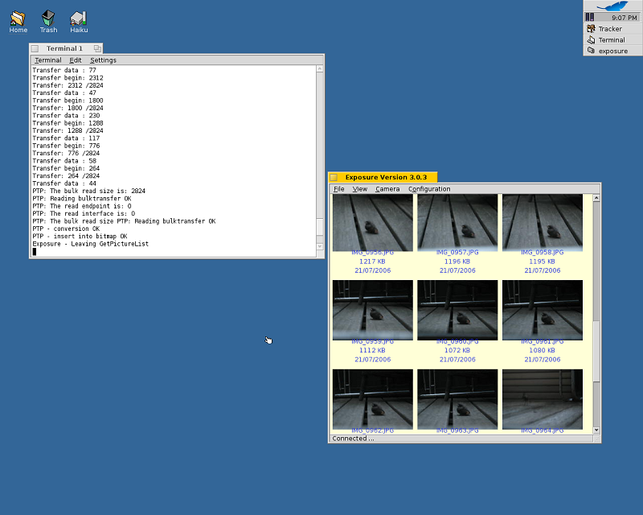Switch to Tracker in the Deskbar
Viewport: 643px width, 515px height.
[610, 29]
